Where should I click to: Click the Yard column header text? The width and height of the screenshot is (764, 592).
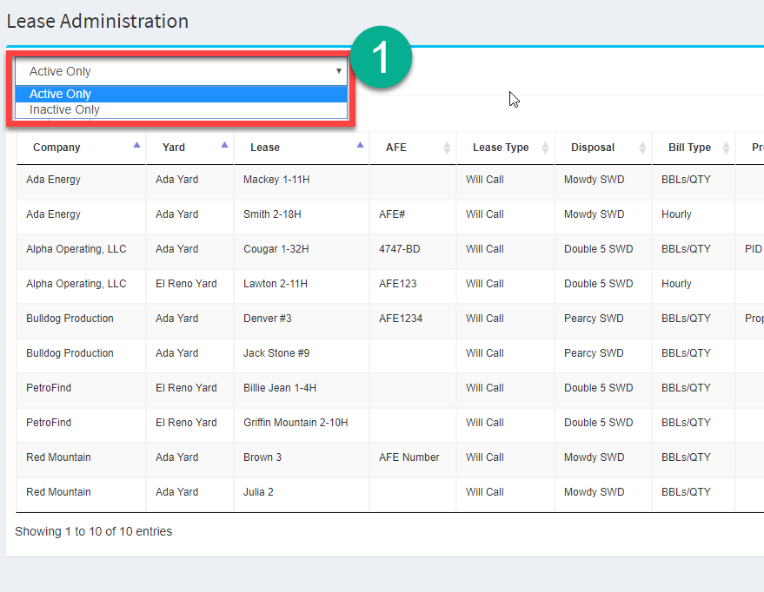(x=174, y=148)
